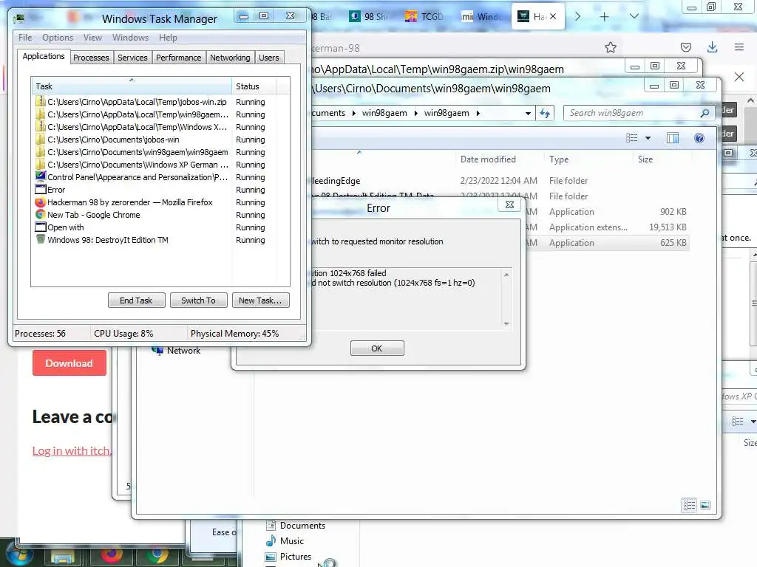
Task: Open Windows menu in Task Manager
Action: pyautogui.click(x=130, y=38)
